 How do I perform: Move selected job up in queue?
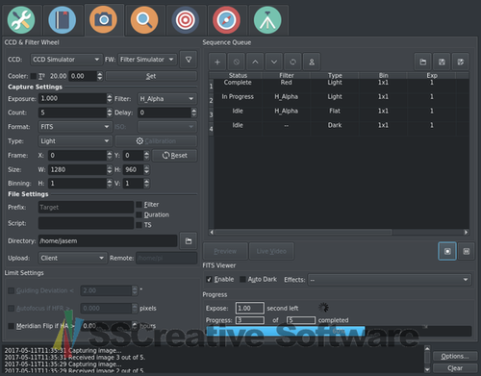click(255, 62)
